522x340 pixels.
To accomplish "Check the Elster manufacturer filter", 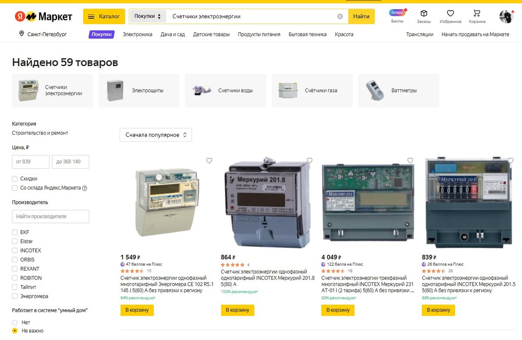I will (15, 241).
